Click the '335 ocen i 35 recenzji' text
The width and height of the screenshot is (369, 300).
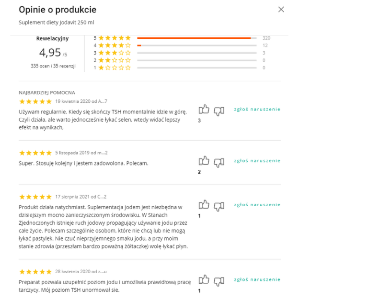coord(53,66)
